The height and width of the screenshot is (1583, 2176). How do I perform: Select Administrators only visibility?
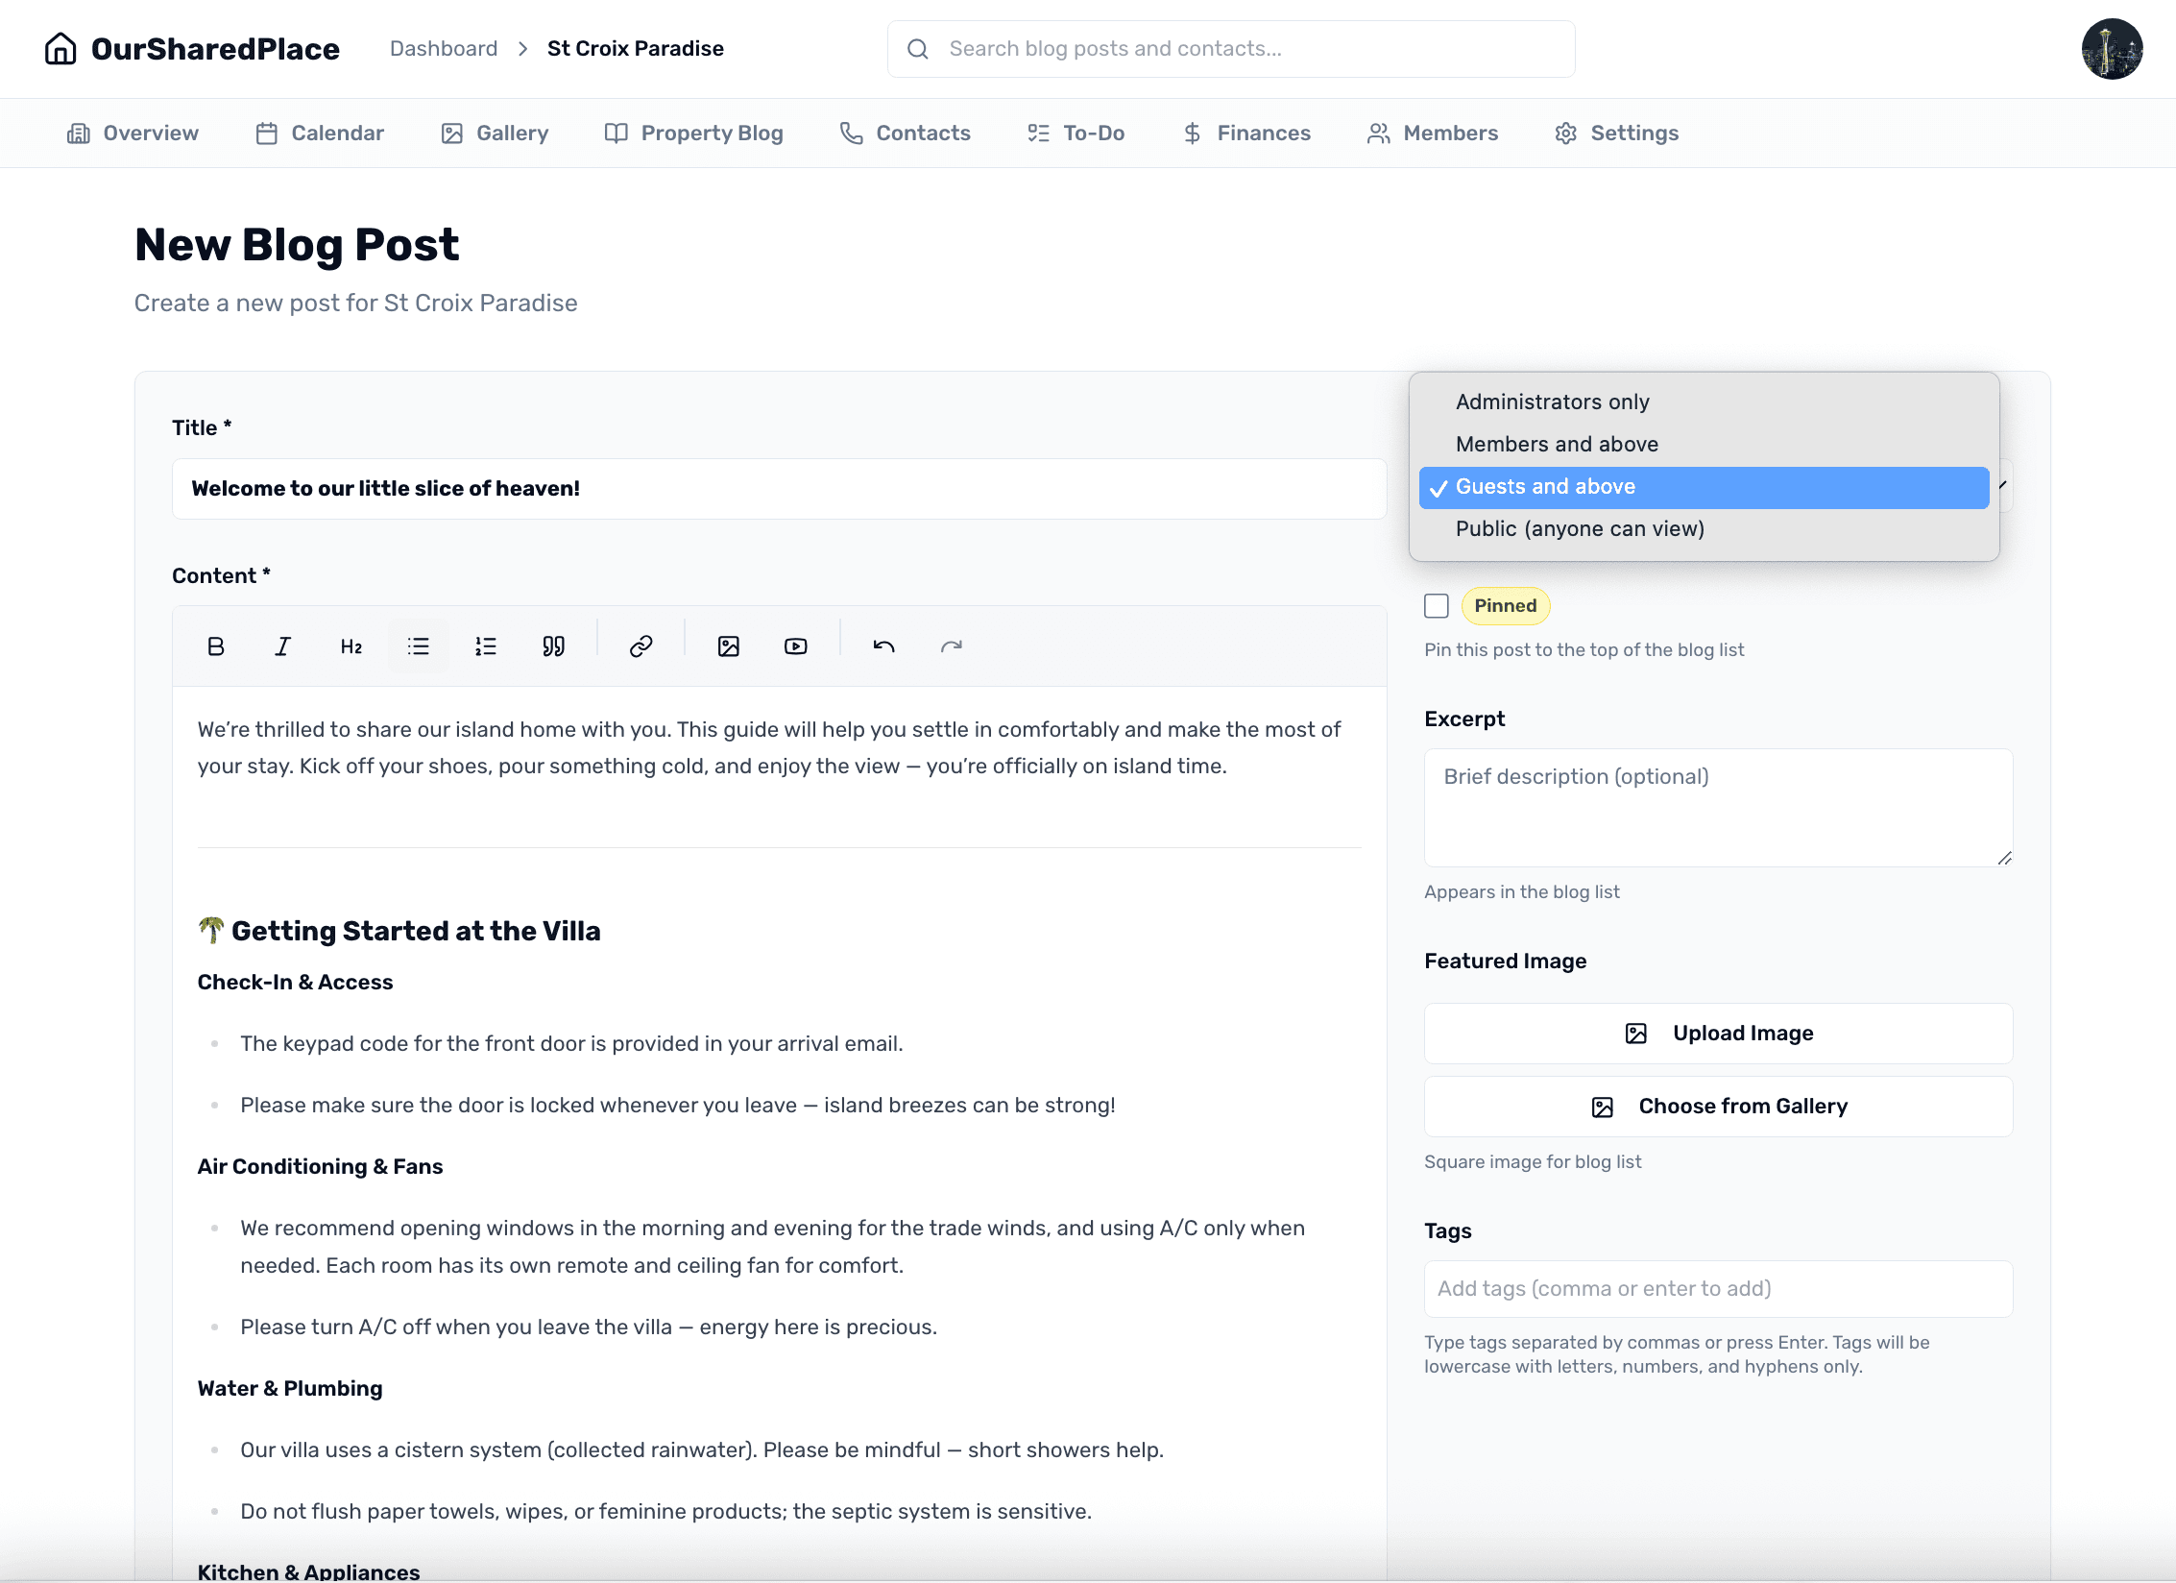tap(1552, 402)
